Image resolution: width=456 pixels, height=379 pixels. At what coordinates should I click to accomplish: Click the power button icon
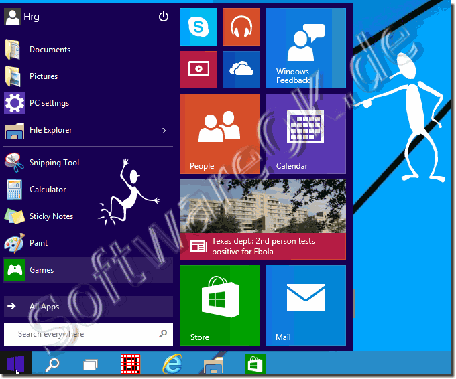click(164, 16)
